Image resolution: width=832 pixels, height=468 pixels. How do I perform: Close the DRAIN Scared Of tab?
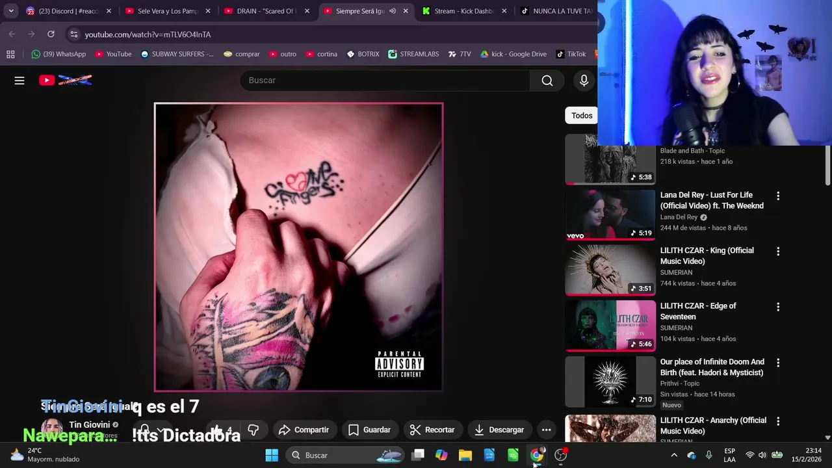pos(307,11)
